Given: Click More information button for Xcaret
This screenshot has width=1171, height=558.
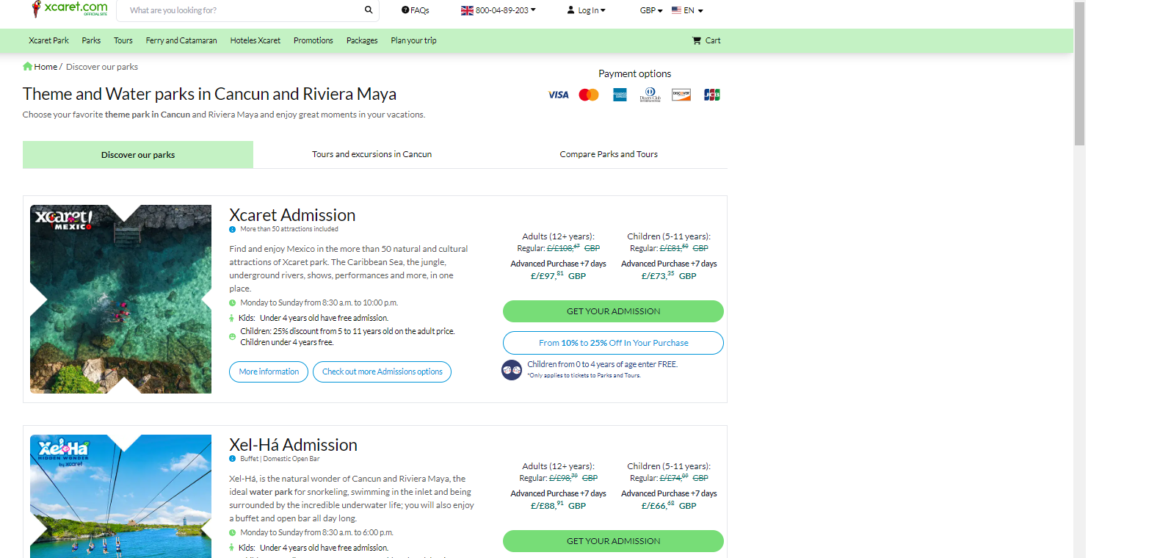Looking at the screenshot, I should coord(269,372).
